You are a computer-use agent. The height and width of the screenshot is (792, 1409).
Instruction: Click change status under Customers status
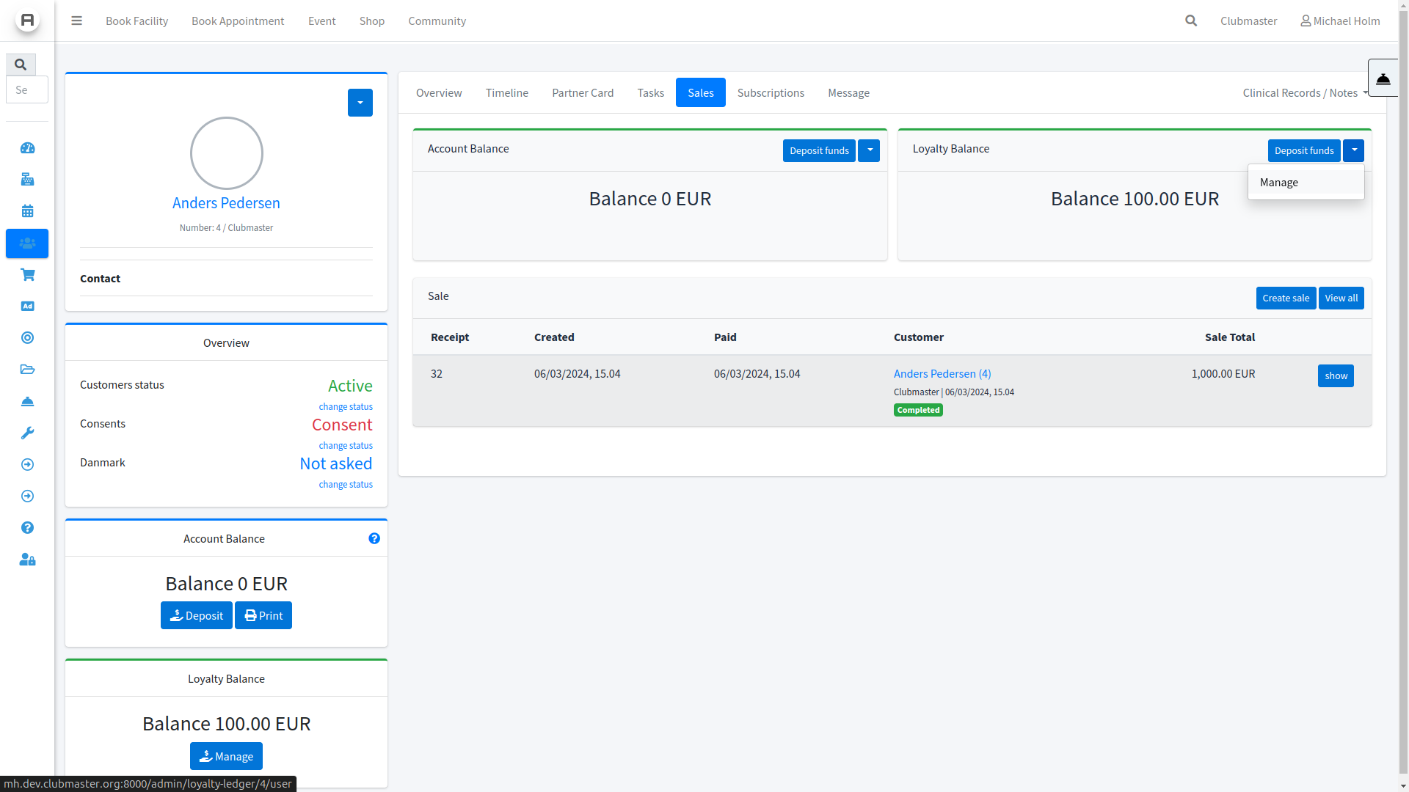point(346,407)
